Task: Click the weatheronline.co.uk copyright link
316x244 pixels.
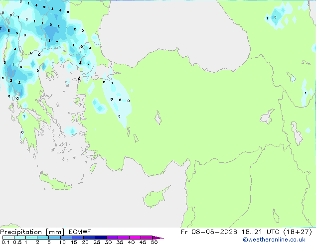Action: point(274,240)
